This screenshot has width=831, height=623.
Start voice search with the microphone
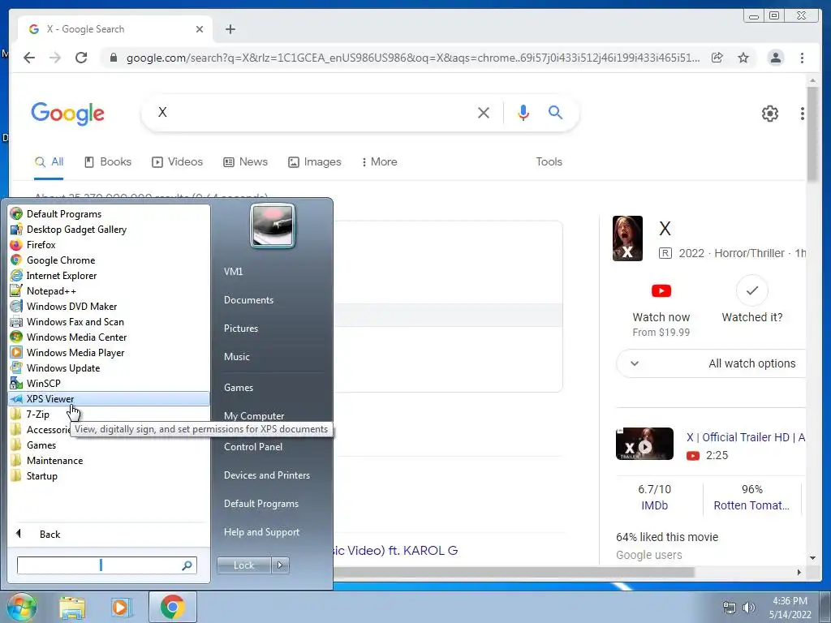(523, 112)
